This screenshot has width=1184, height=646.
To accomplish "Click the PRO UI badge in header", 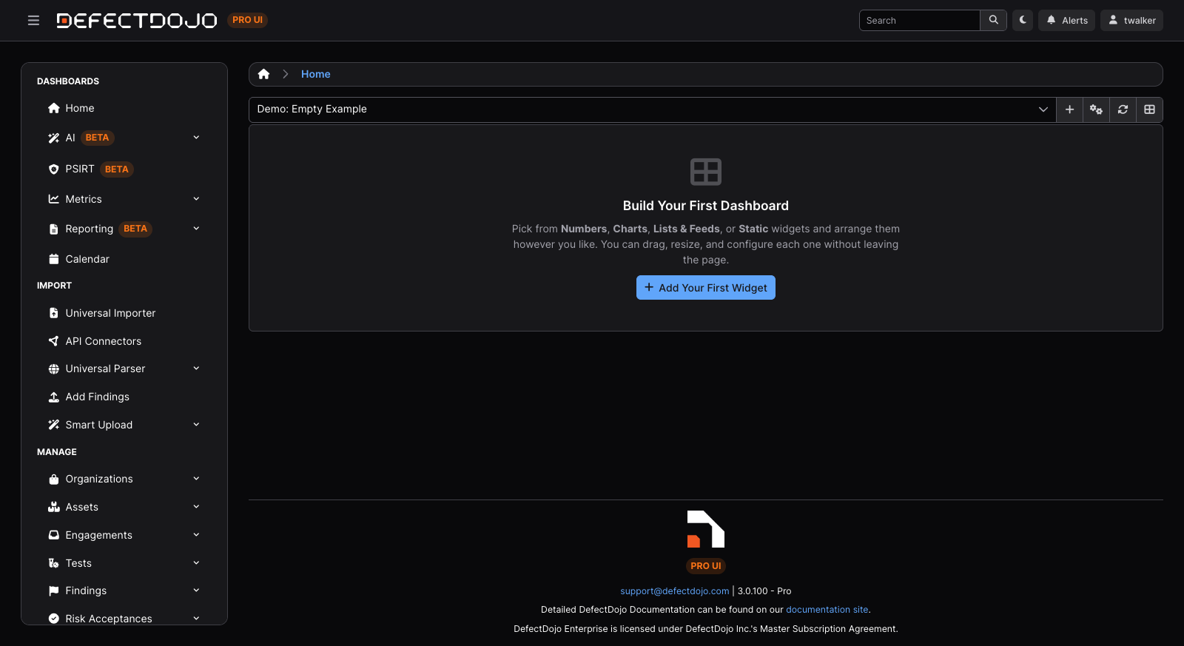I will coord(247,20).
